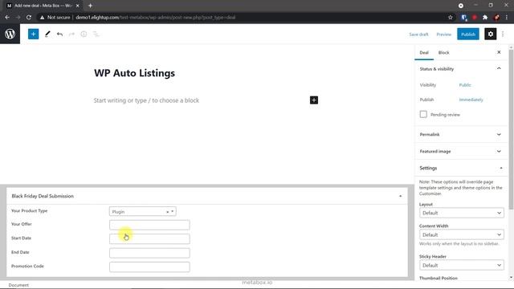Click the Not secure warning icon
Image resolution: width=514 pixels, height=289 pixels.
(42, 18)
